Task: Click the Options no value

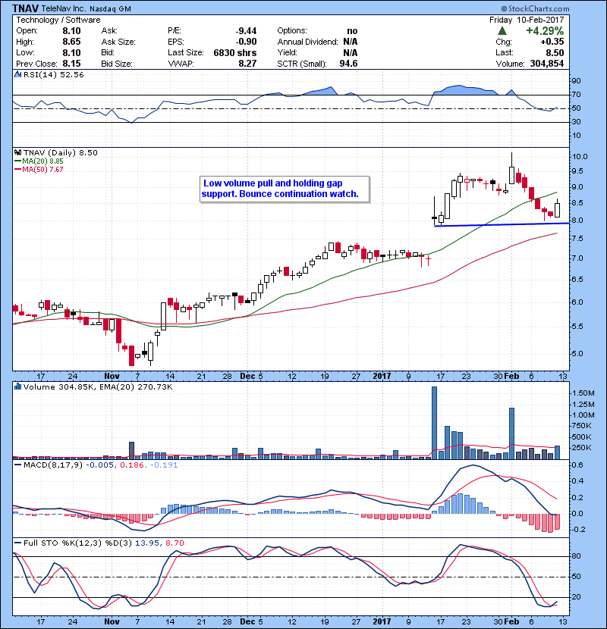Action: (352, 31)
